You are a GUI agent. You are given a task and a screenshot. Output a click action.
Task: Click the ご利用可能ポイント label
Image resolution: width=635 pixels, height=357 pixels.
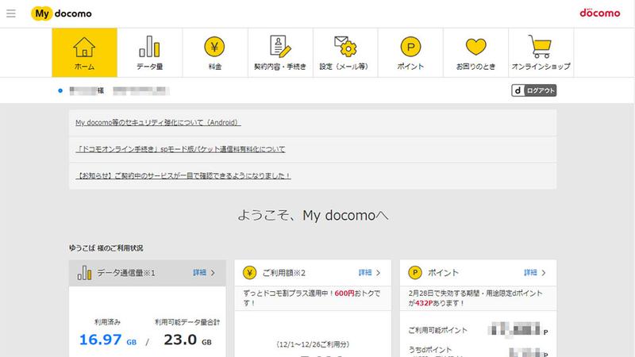[438, 330]
